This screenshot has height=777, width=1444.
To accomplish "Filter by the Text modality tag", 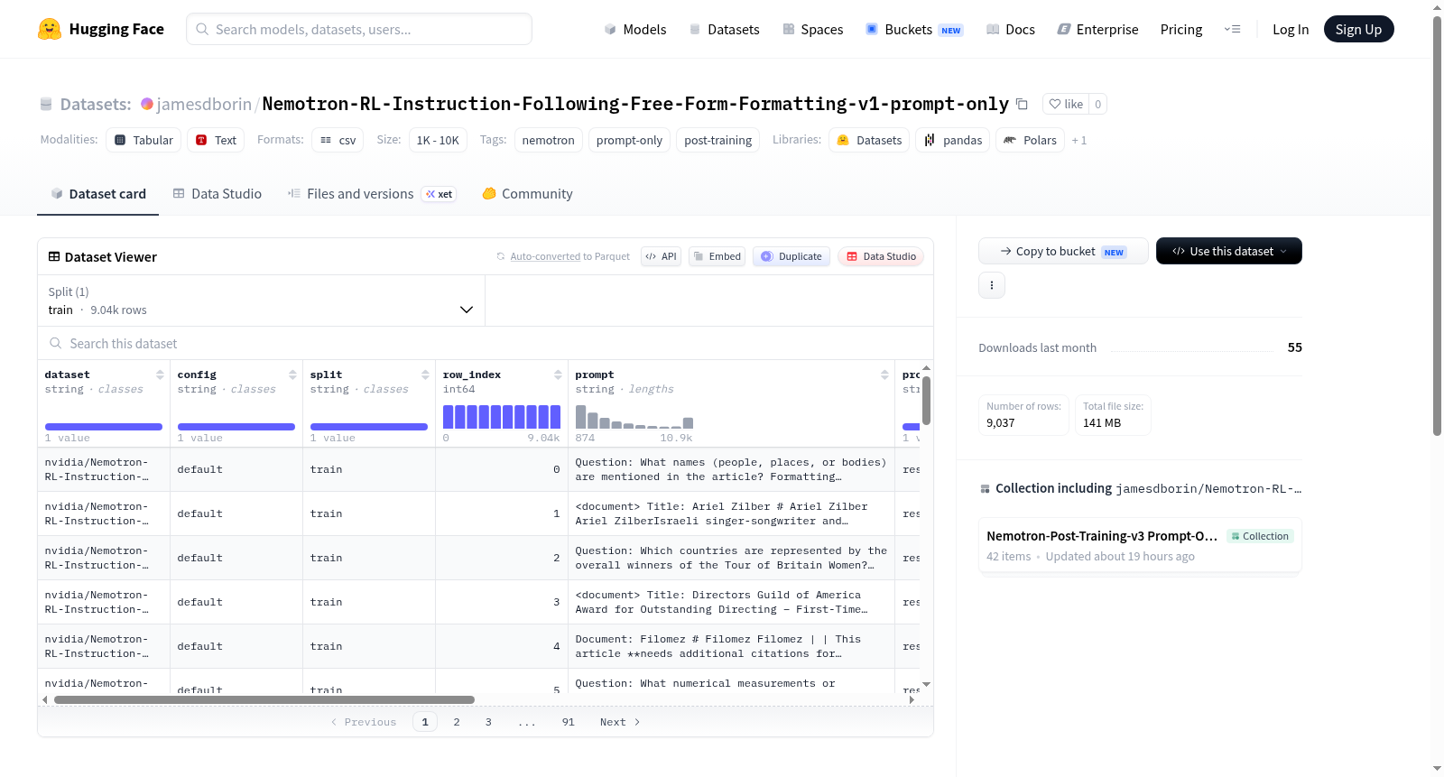I will [x=216, y=140].
